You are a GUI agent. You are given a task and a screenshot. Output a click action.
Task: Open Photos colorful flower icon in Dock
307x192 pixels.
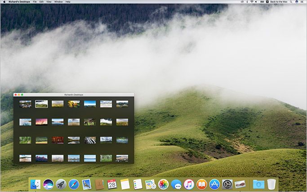coord(163,184)
